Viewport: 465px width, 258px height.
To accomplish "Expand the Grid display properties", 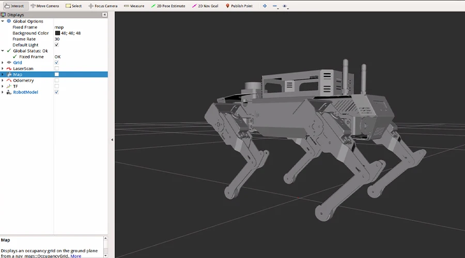I will [x=3, y=62].
